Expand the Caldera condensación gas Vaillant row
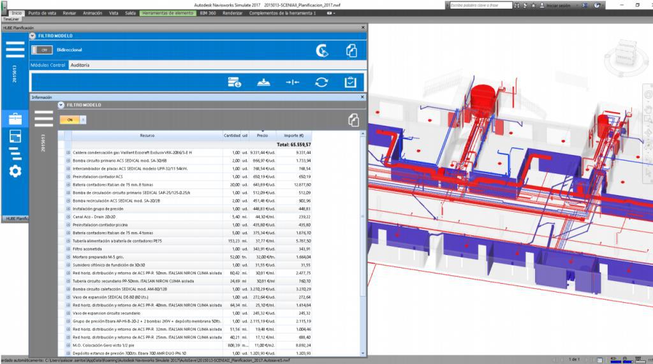This screenshot has height=364, width=653. (x=68, y=153)
